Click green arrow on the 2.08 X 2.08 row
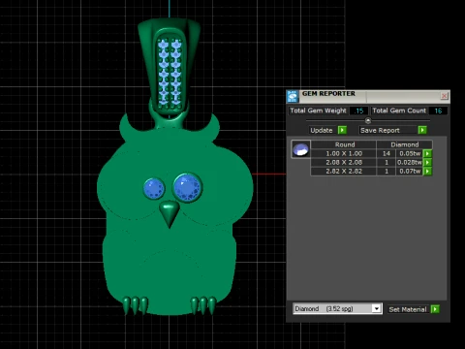This screenshot has width=465, height=349. [x=427, y=162]
